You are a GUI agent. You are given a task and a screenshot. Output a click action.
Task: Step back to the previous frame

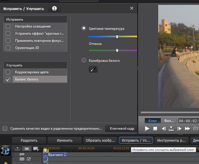point(163,129)
